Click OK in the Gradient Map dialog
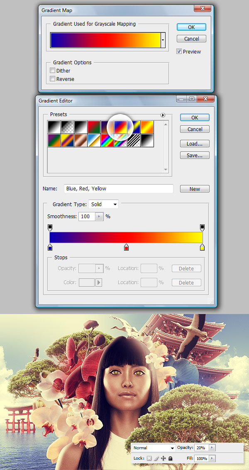The width and height of the screenshot is (249, 470). 191,27
